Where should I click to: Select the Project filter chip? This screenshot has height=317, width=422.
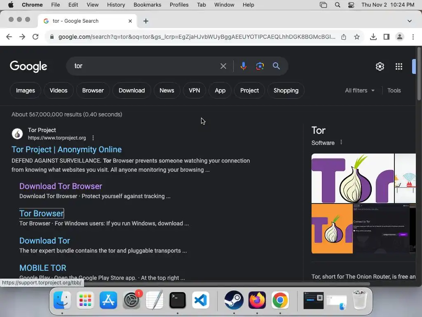point(249,90)
